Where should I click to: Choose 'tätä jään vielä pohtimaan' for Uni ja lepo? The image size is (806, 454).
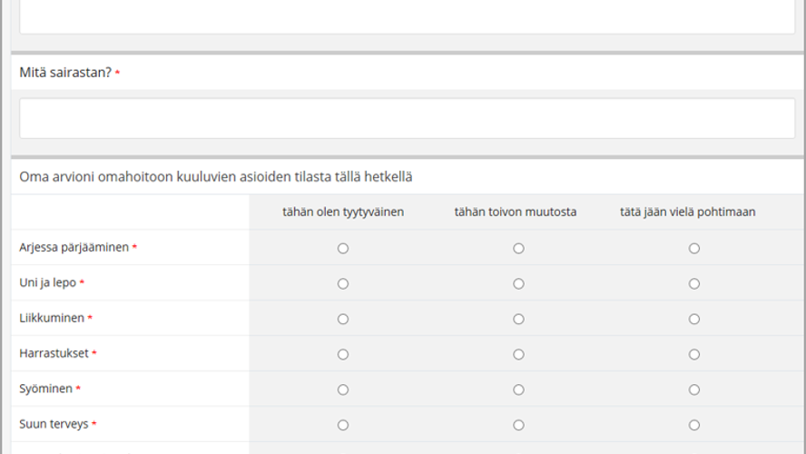coord(694,283)
